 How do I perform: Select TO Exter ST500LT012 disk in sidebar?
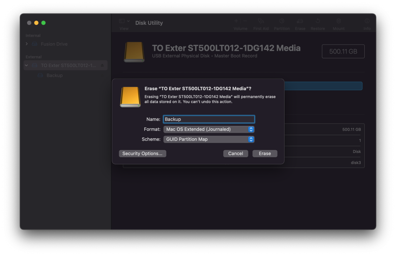66,65
